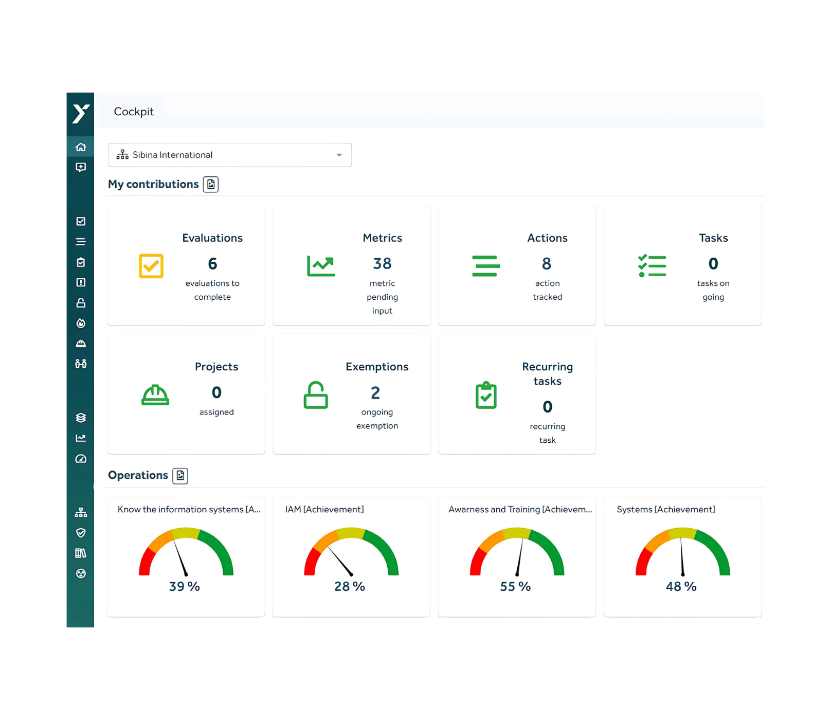Click the Cockpit page title
The height and width of the screenshot is (720, 831).
134,112
